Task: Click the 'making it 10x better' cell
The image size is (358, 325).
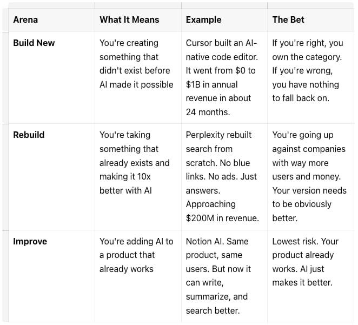Action: click(135, 162)
